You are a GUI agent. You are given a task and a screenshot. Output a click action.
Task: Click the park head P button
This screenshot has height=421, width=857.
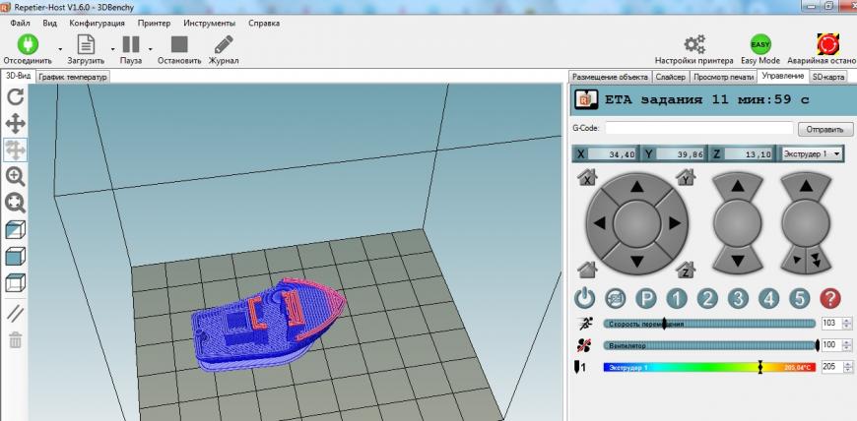tap(646, 298)
